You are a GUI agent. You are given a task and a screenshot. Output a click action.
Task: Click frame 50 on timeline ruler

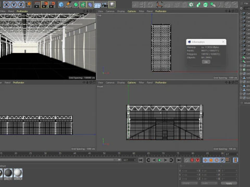click(104, 154)
